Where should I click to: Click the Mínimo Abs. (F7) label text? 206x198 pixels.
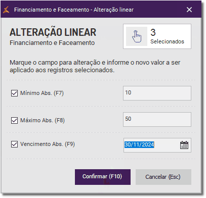click(x=42, y=93)
